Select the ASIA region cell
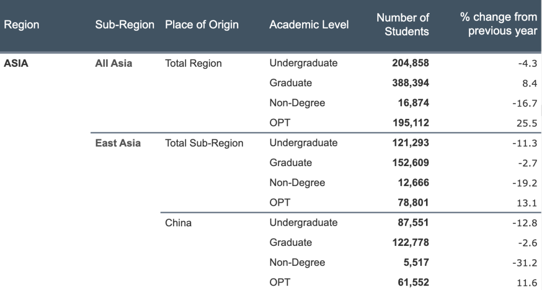542x290 pixels. 16,63
